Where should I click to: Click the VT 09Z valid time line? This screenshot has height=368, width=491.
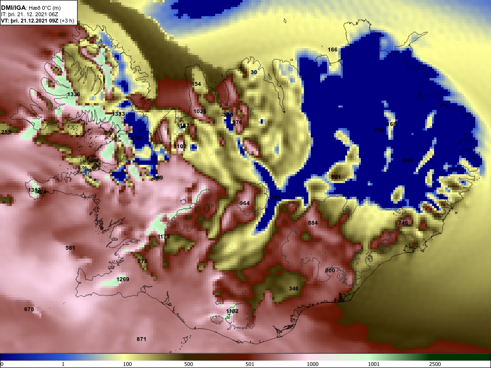(38, 21)
